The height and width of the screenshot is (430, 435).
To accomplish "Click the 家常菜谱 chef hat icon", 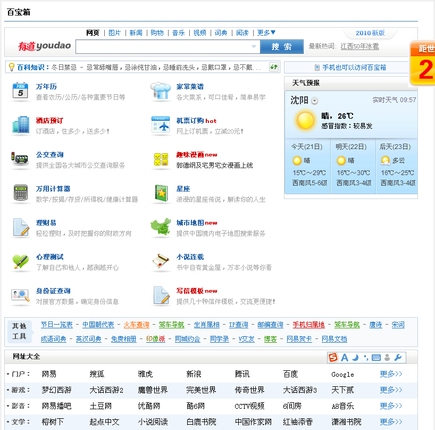I will [x=161, y=91].
